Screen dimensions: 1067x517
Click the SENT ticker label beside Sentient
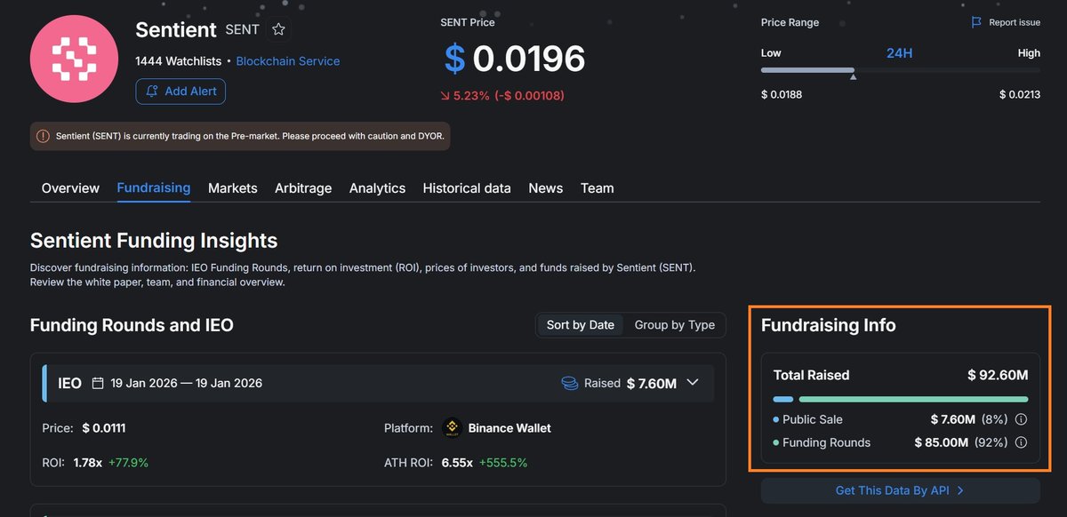point(243,29)
